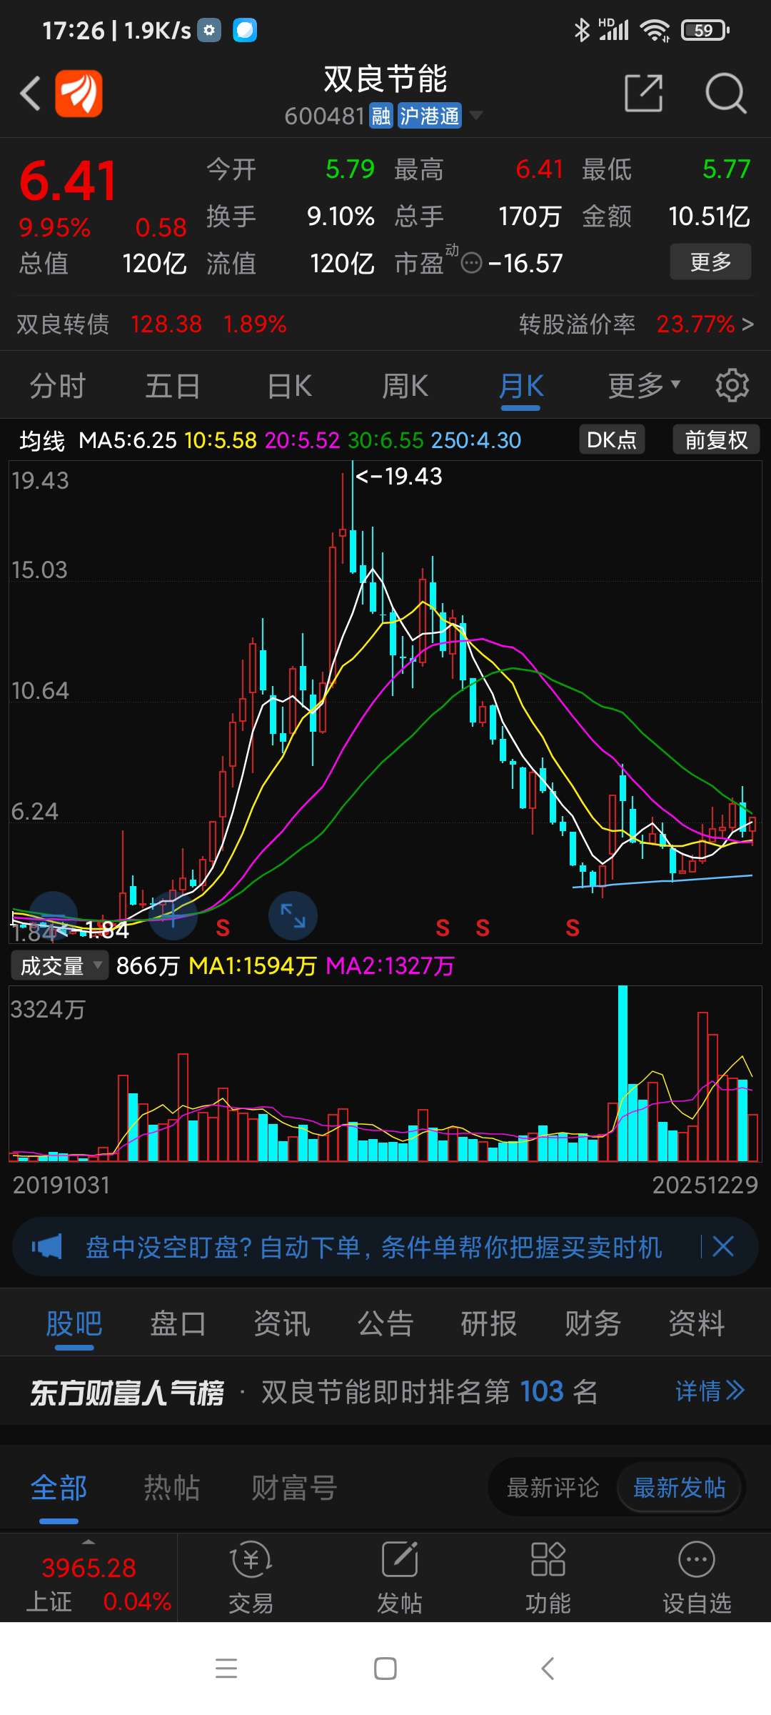The image size is (771, 1715).
Task: Switch to 日K chart tab
Action: coord(289,386)
